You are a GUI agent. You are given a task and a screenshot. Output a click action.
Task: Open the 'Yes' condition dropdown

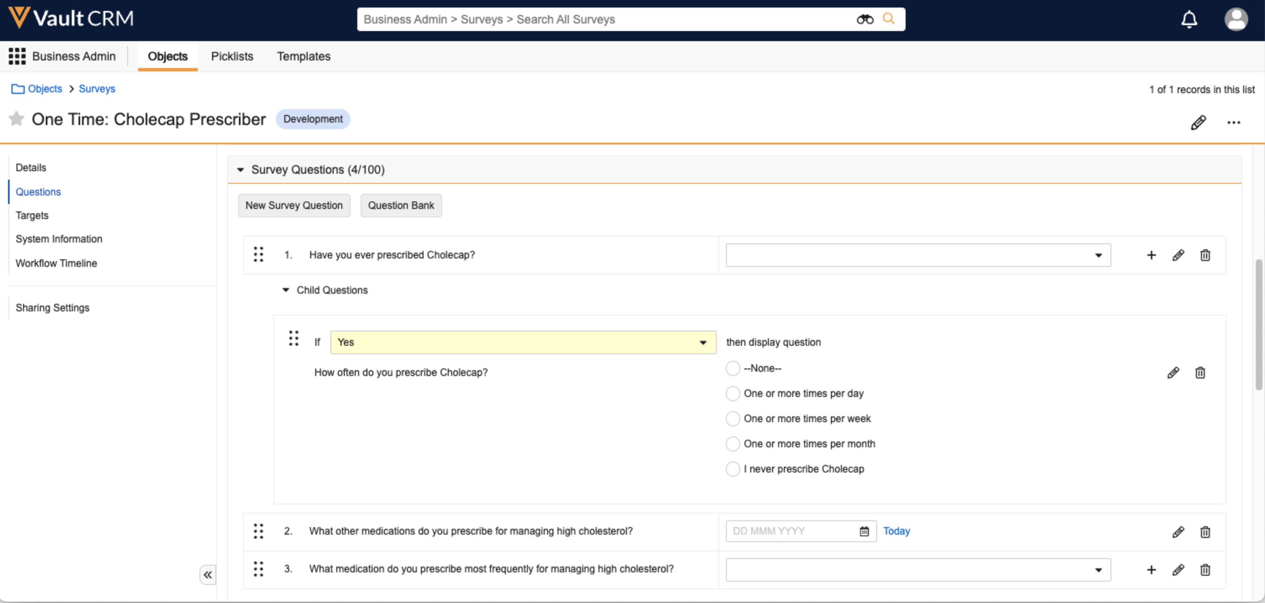522,342
